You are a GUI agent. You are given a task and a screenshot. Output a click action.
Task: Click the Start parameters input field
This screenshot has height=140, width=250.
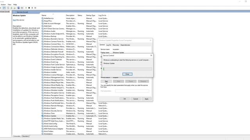pyautogui.click(x=132, y=91)
